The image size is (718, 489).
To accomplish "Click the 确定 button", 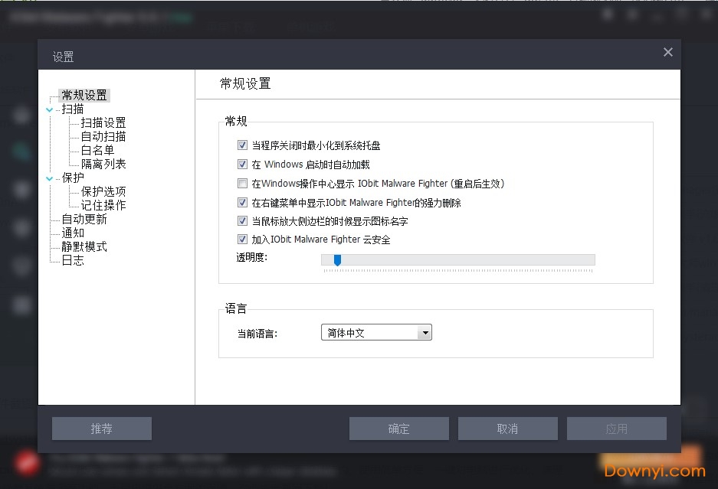I will point(398,429).
